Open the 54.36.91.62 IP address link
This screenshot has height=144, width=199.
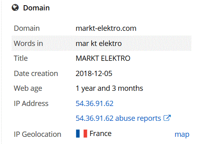[x=94, y=104]
